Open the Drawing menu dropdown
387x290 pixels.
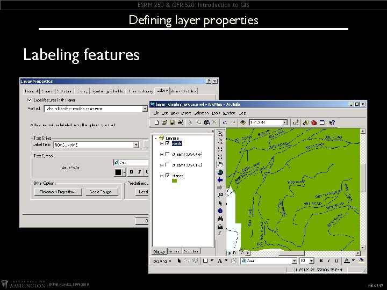(162, 261)
